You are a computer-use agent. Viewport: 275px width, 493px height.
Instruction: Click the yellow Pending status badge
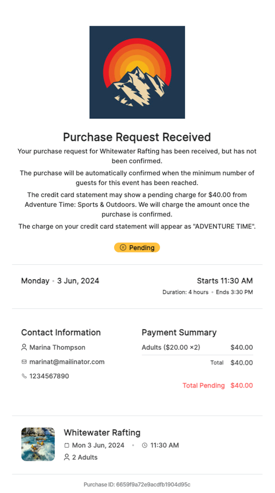[137, 248]
